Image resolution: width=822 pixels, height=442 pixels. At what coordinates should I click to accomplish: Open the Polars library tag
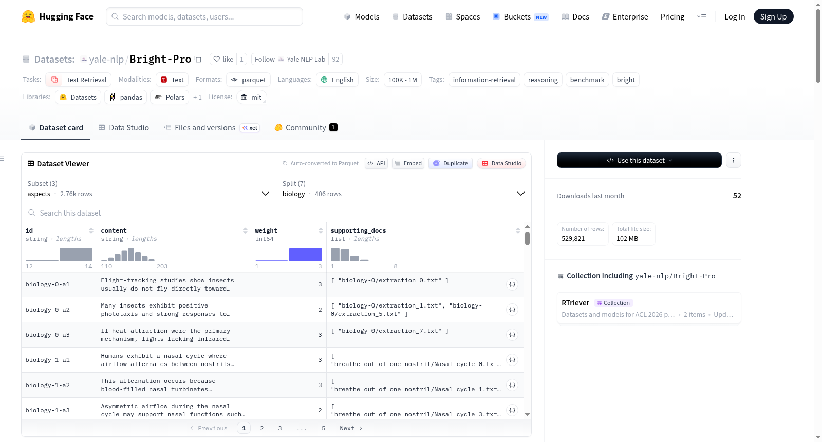[170, 97]
